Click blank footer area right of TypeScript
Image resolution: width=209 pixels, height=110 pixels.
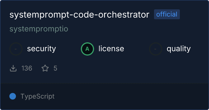click(x=132, y=97)
